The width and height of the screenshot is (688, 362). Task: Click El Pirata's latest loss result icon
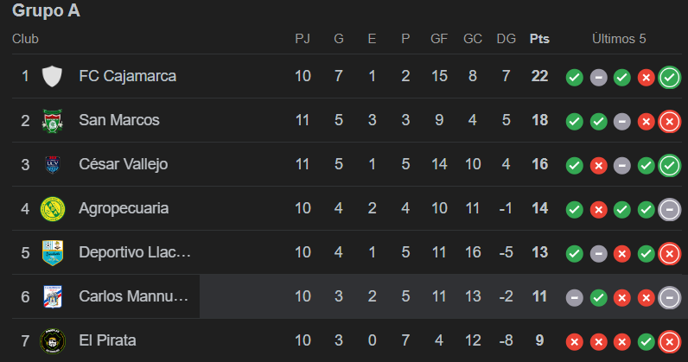point(669,341)
